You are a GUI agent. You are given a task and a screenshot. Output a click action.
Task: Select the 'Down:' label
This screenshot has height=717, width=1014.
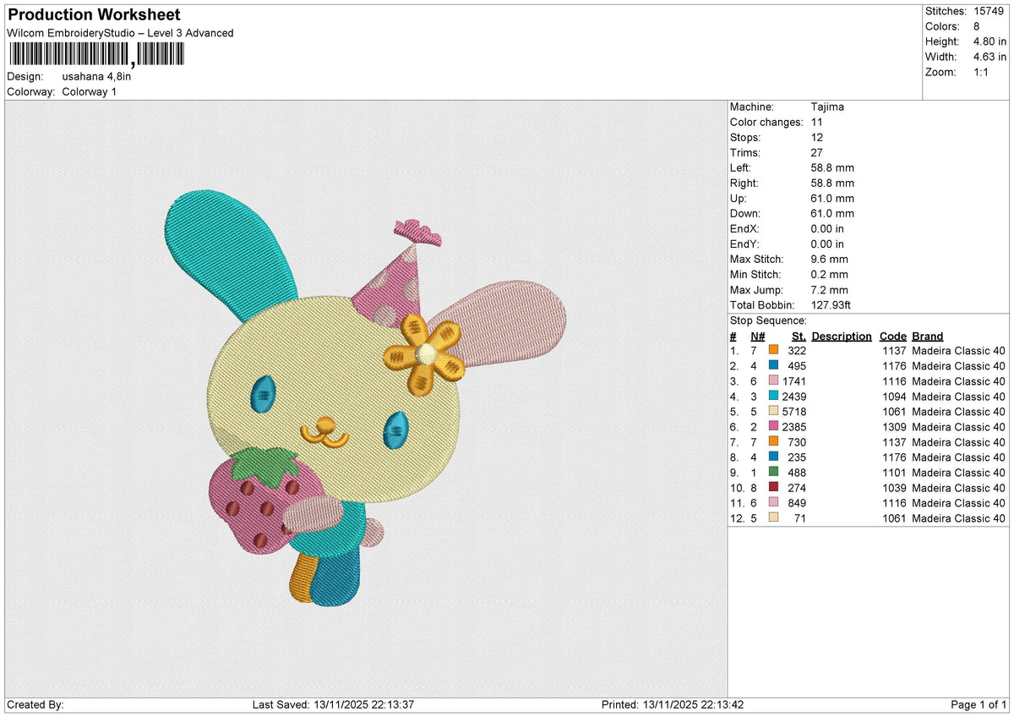pos(745,214)
